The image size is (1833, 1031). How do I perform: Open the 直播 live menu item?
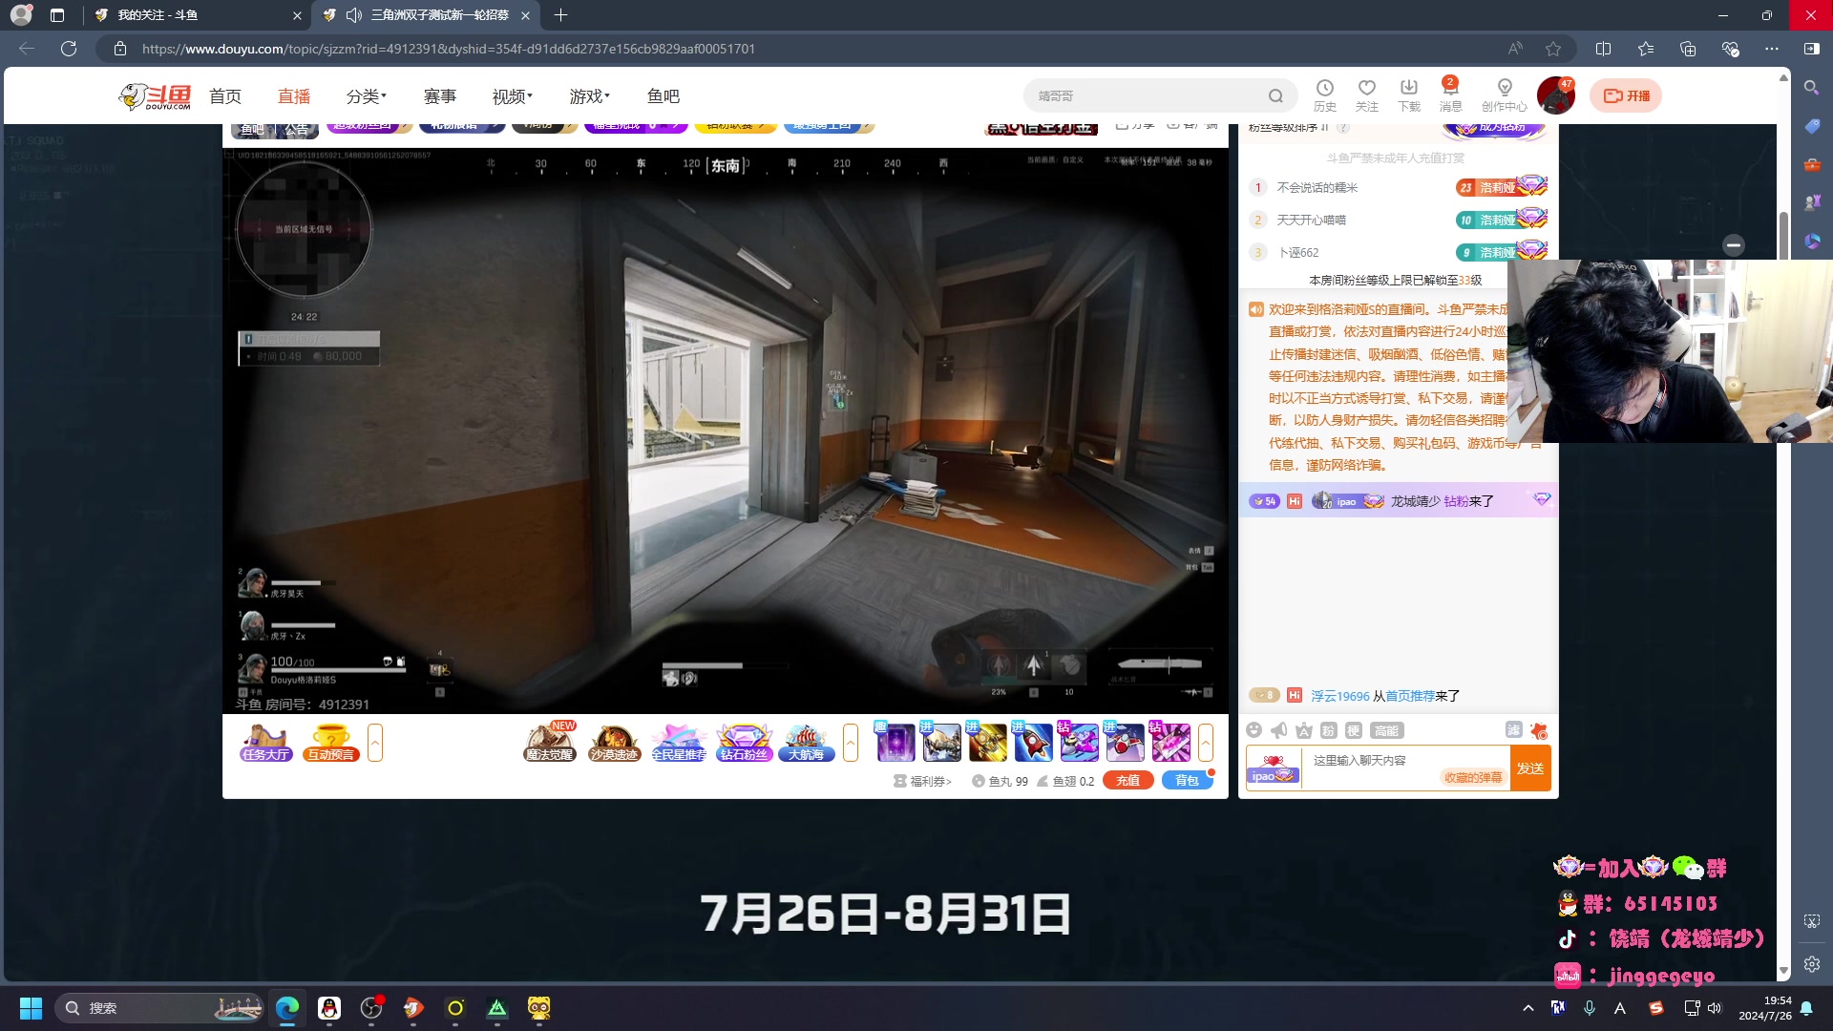coord(294,96)
